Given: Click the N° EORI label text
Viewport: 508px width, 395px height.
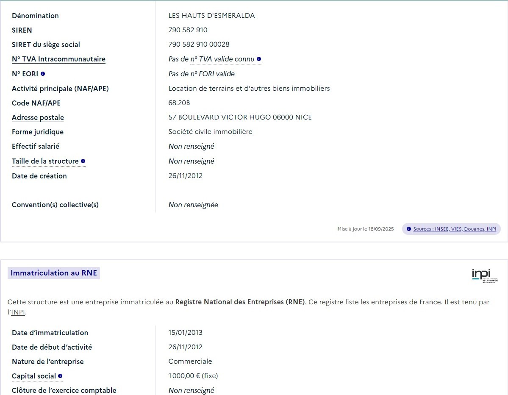Looking at the screenshot, I should tap(25, 74).
